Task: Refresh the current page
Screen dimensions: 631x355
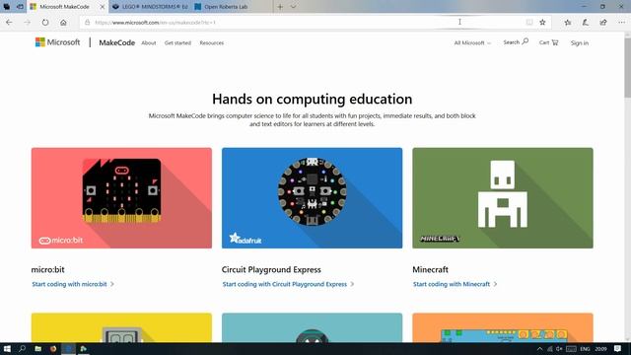Action: coord(45,23)
